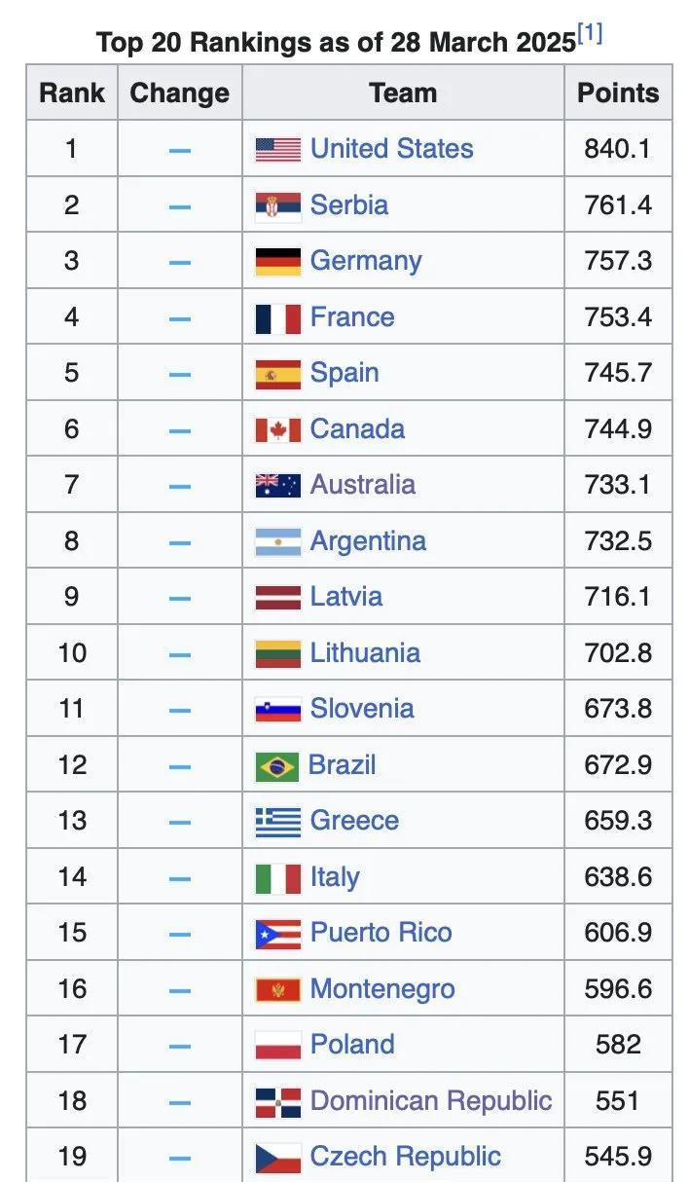Screen dimensions: 689x1182
Task: Click the Puerto Rico flag icon
Action: (x=277, y=934)
